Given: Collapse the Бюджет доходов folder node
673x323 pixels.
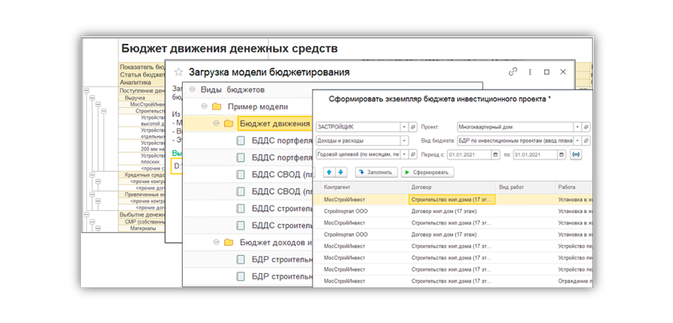Looking at the screenshot, I should coord(216,242).
